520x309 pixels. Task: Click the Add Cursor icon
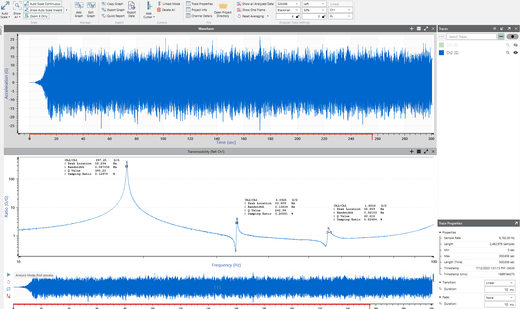click(149, 10)
